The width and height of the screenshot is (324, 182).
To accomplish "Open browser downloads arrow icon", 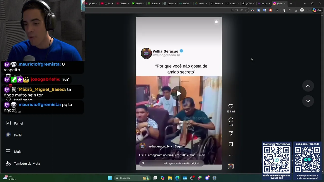I will pyautogui.click(x=296, y=10).
